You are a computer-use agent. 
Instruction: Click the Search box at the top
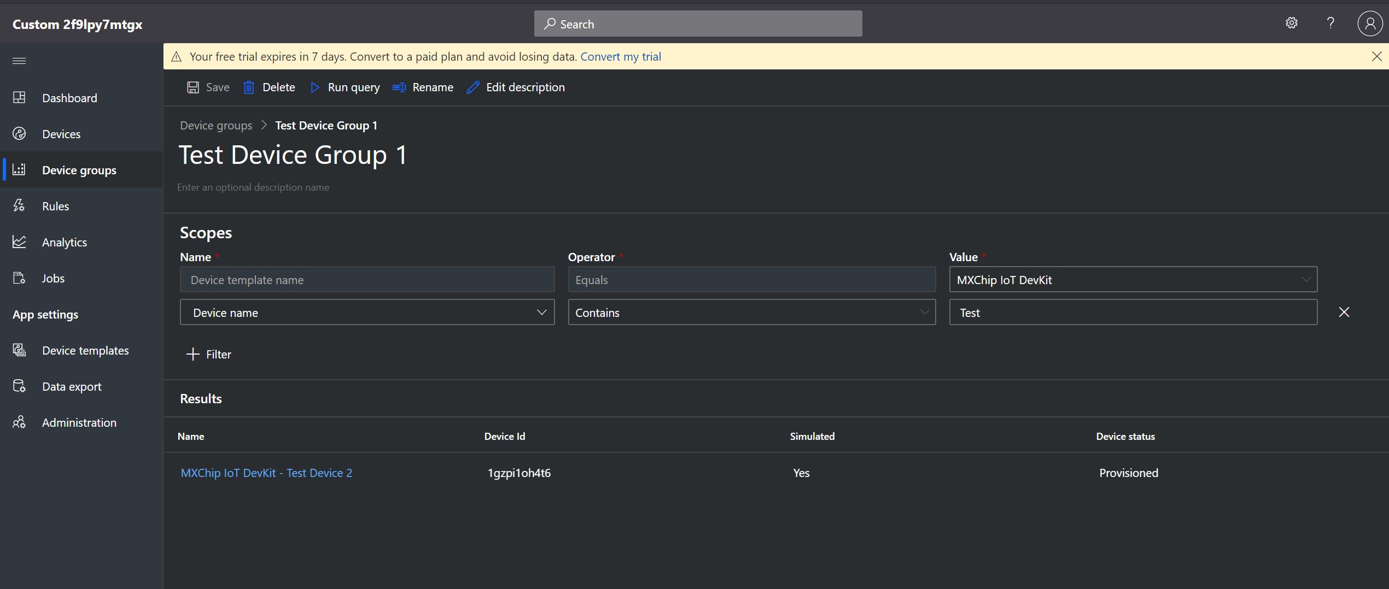point(698,24)
